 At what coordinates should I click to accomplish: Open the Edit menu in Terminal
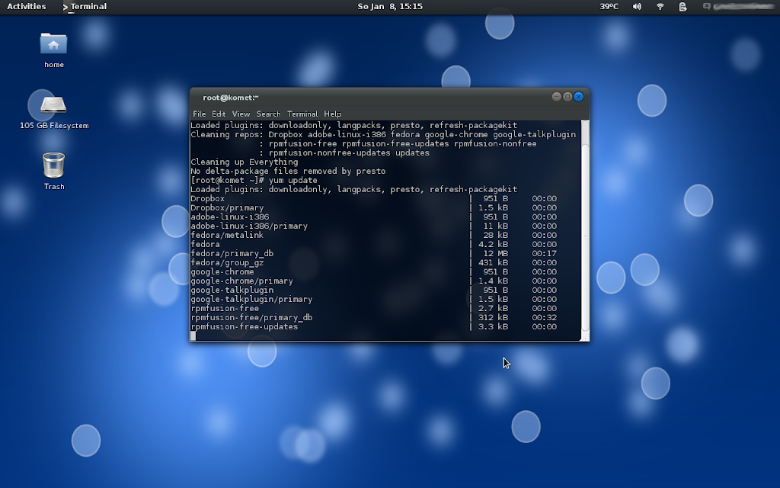[219, 114]
